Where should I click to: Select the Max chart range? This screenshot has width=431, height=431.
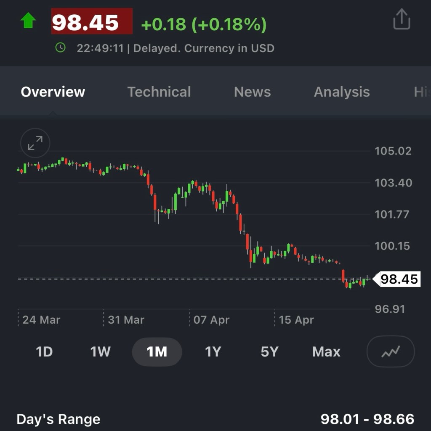326,351
